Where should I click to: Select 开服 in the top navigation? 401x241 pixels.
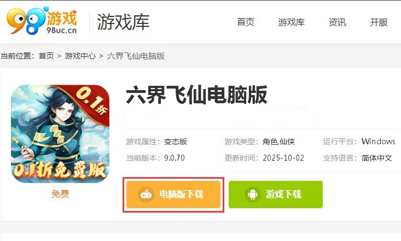(x=379, y=22)
